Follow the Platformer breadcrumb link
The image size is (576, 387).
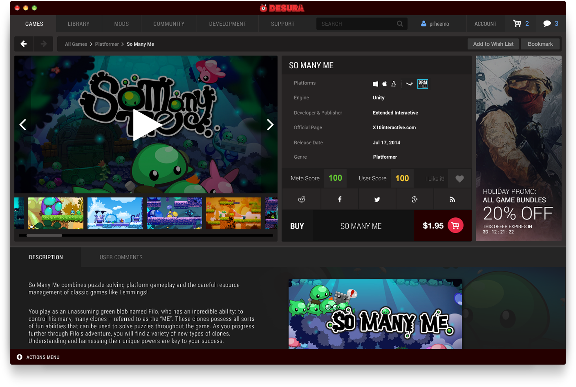(x=107, y=44)
